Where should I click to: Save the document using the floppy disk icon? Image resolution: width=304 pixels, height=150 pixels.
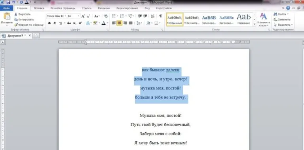point(8,2)
